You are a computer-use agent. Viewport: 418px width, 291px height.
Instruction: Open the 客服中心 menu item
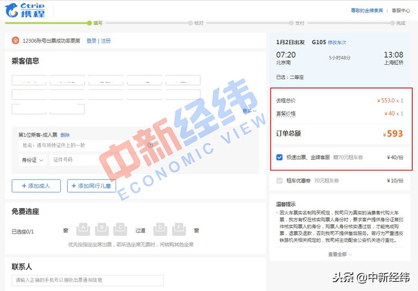point(402,10)
